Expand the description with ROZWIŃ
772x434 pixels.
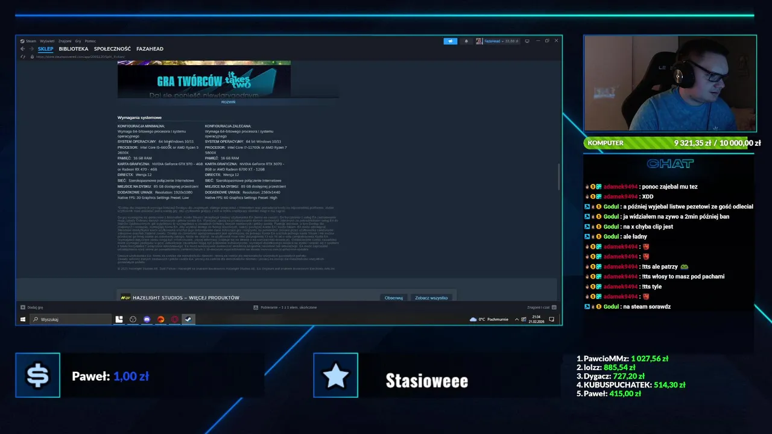[228, 102]
